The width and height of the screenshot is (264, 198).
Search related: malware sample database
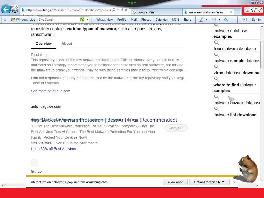[237, 61]
